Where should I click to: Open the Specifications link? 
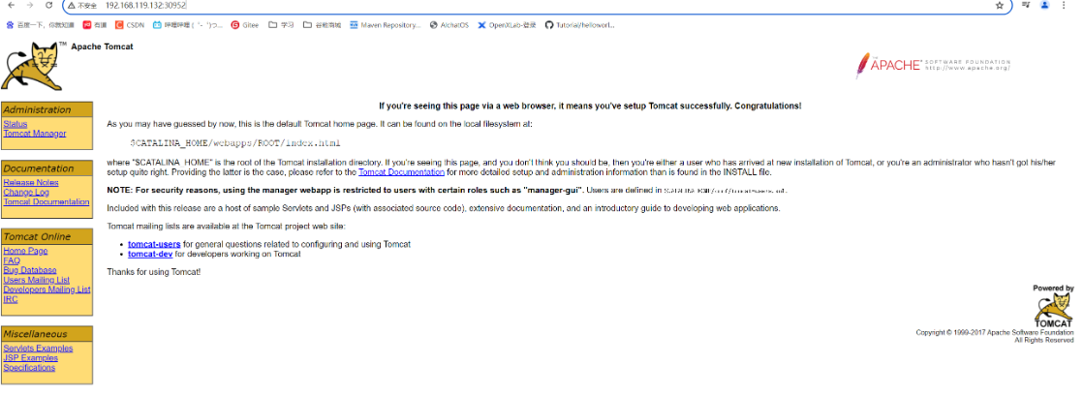29,368
